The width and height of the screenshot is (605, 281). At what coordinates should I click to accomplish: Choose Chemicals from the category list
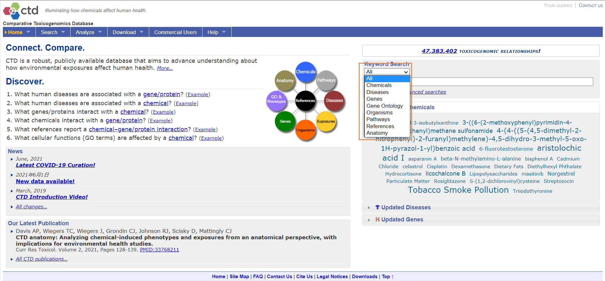pos(387,85)
